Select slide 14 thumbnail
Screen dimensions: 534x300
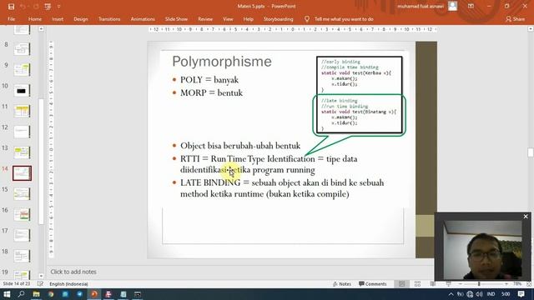22,173
